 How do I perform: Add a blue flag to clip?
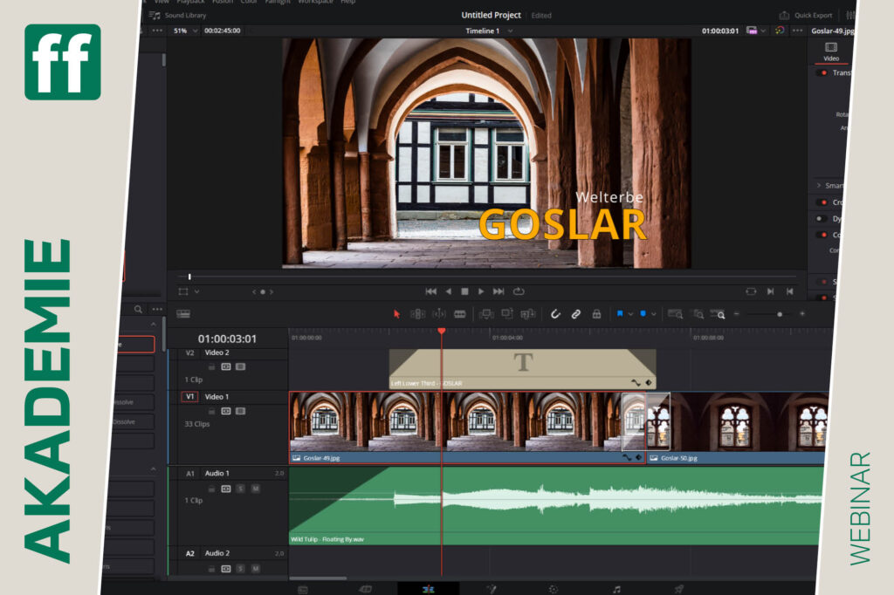(620, 314)
